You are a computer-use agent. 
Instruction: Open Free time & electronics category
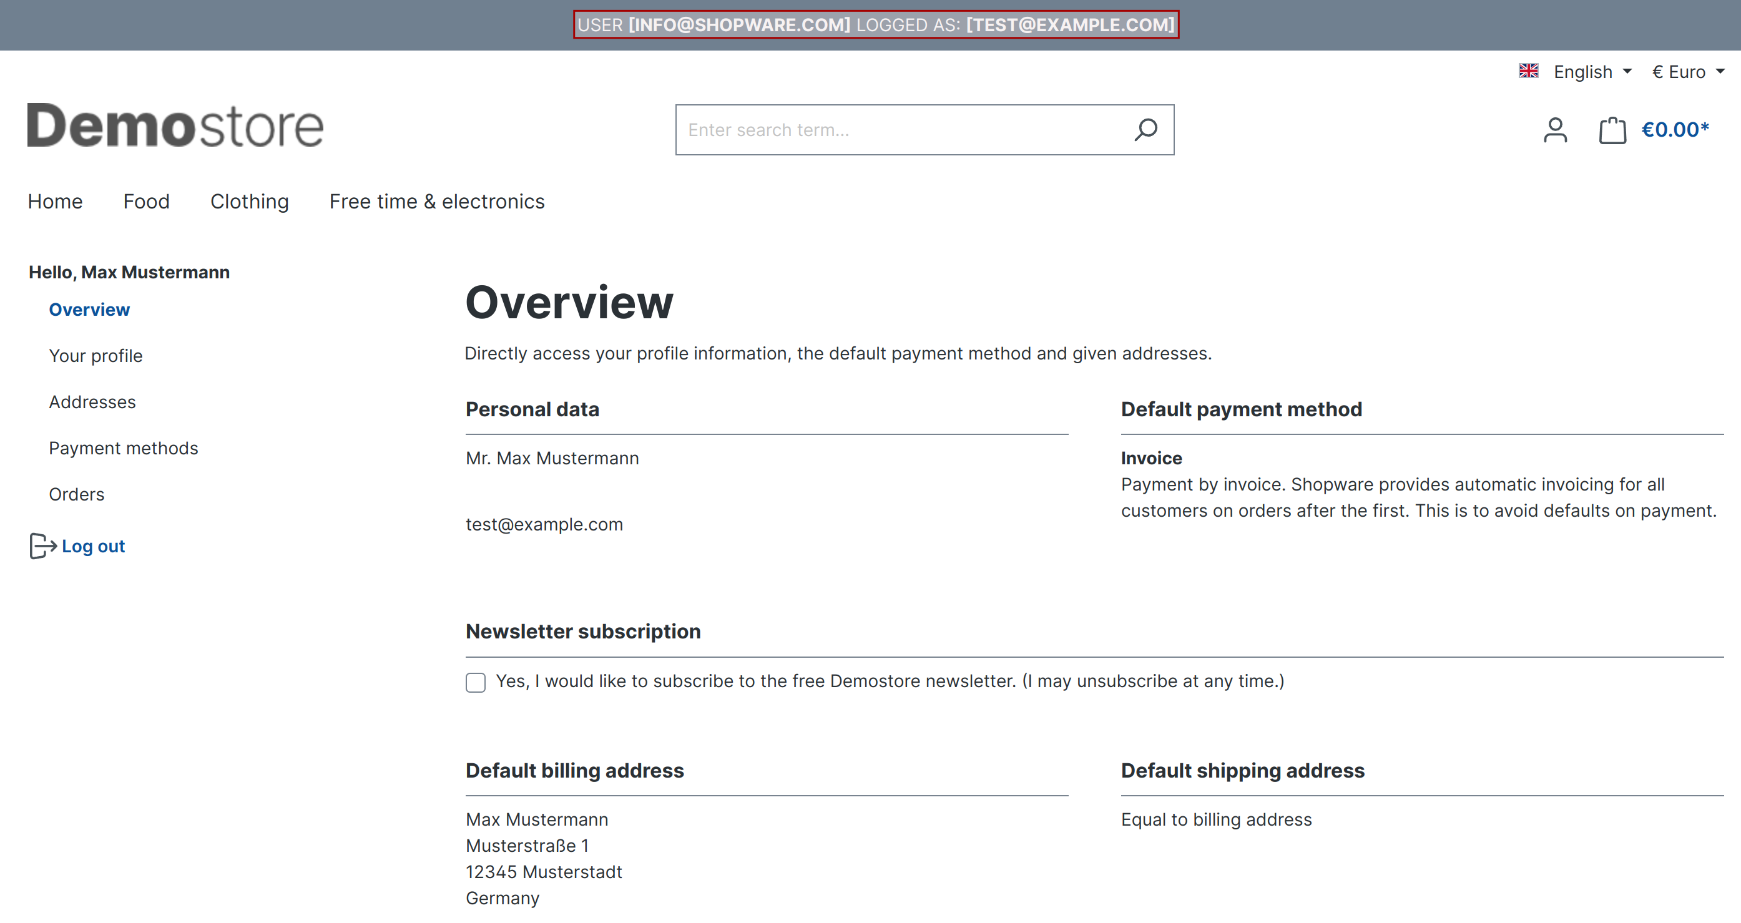tap(437, 202)
